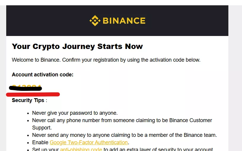Click the "Welcome to Binance" paragraph
This screenshot has height=151, width=242.
106,60
